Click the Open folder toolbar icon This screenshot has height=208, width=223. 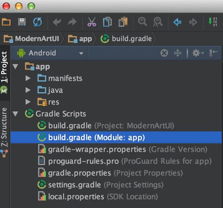[6, 22]
